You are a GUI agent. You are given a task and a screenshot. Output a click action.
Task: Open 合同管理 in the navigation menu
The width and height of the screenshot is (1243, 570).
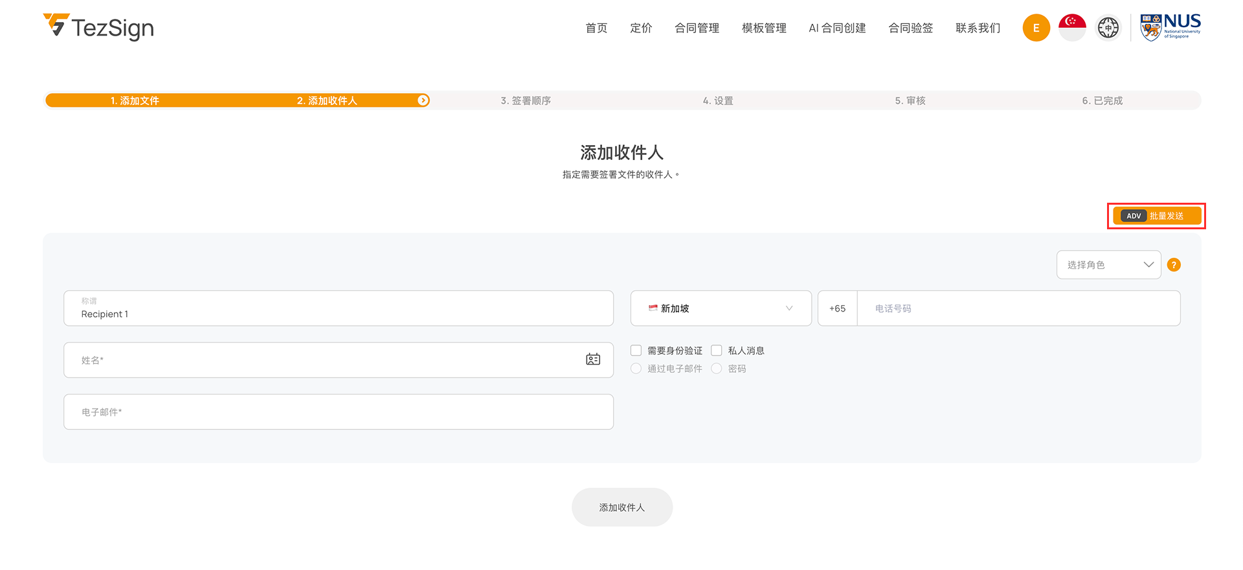697,28
